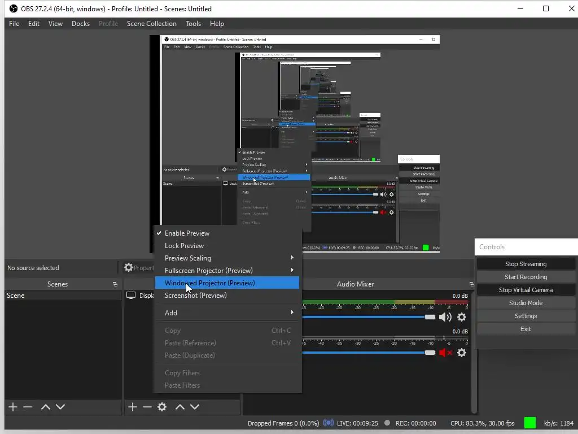Pop out the Audio Mixer dock icon
Viewport: 578px width, 434px height.
tap(471, 284)
